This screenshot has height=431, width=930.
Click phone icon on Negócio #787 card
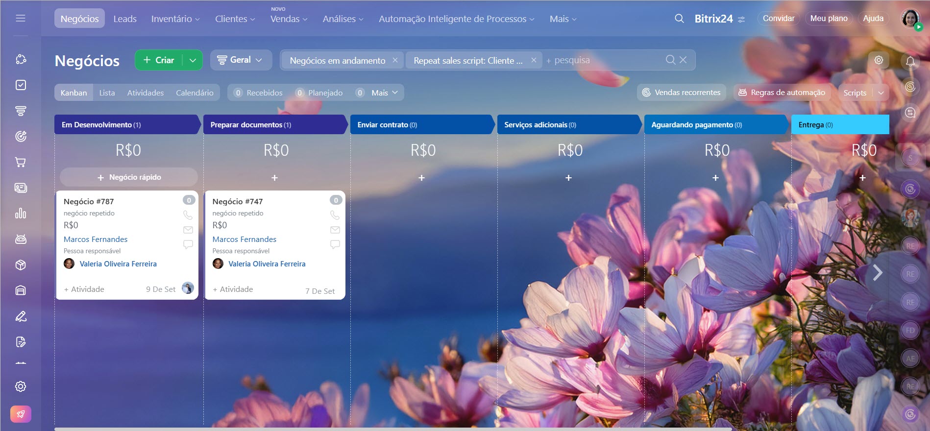click(x=188, y=215)
